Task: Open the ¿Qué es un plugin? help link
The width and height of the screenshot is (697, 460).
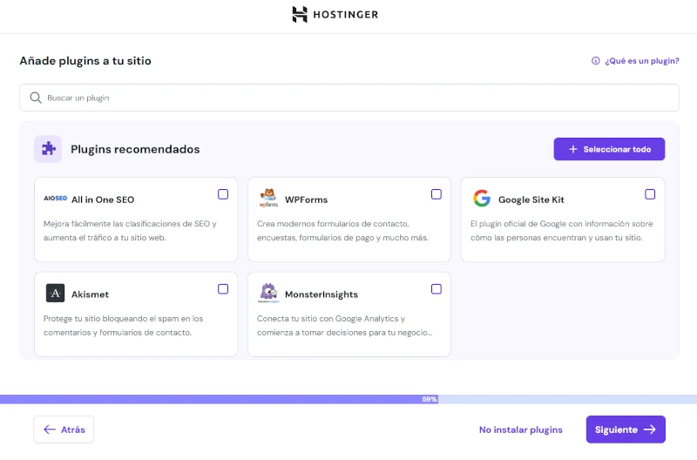Action: tap(635, 61)
